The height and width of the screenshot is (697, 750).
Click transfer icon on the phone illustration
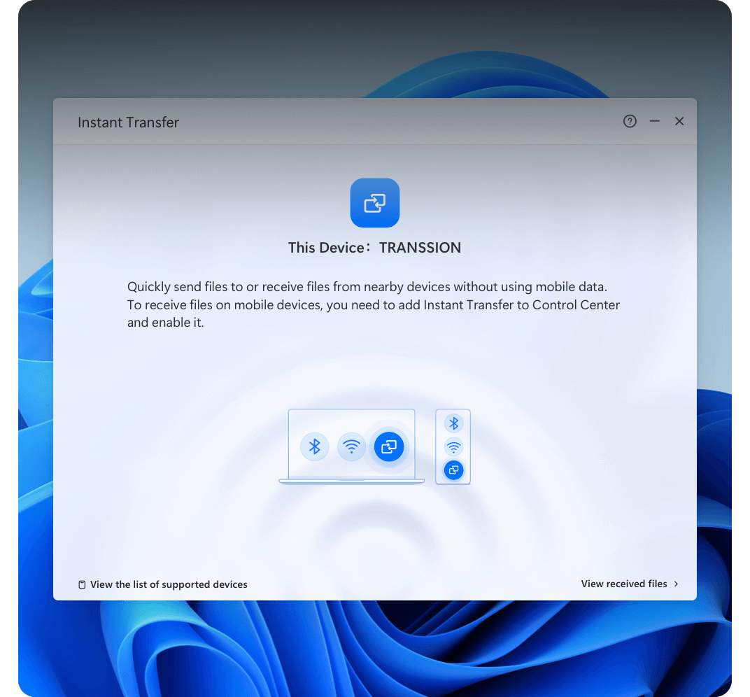(453, 470)
